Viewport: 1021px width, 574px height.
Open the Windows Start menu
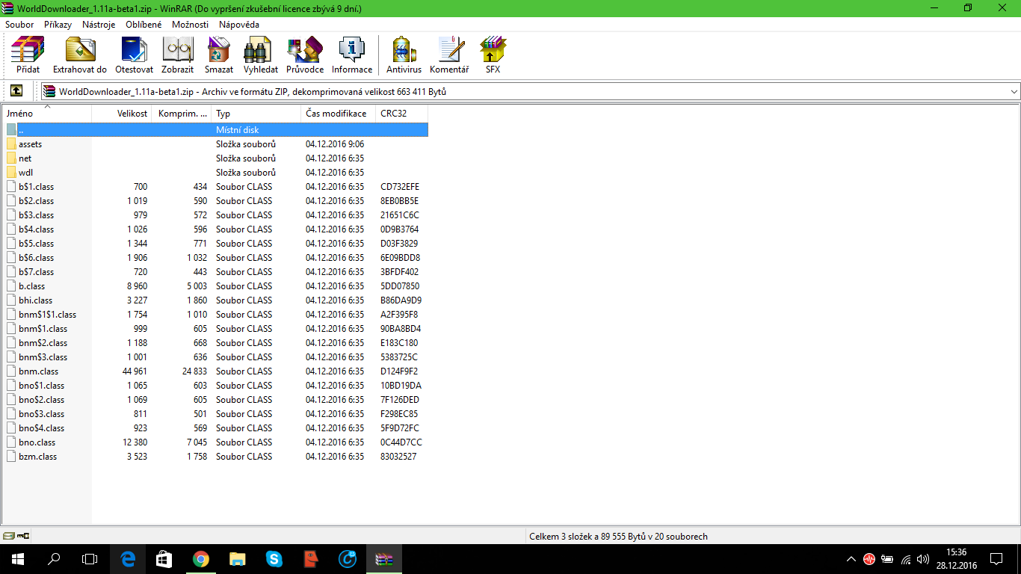coord(18,558)
